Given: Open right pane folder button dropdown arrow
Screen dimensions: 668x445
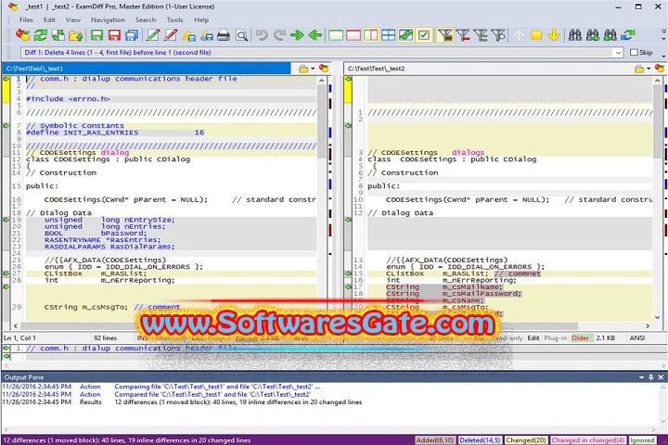Looking at the screenshot, I should (x=649, y=69).
